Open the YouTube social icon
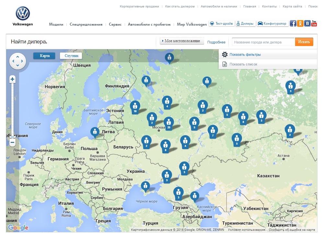Image resolution: width=322 pixels, height=235 pixels. 314,23
